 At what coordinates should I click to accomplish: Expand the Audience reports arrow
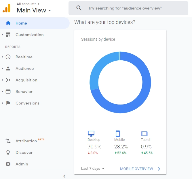pyautogui.click(x=2, y=68)
